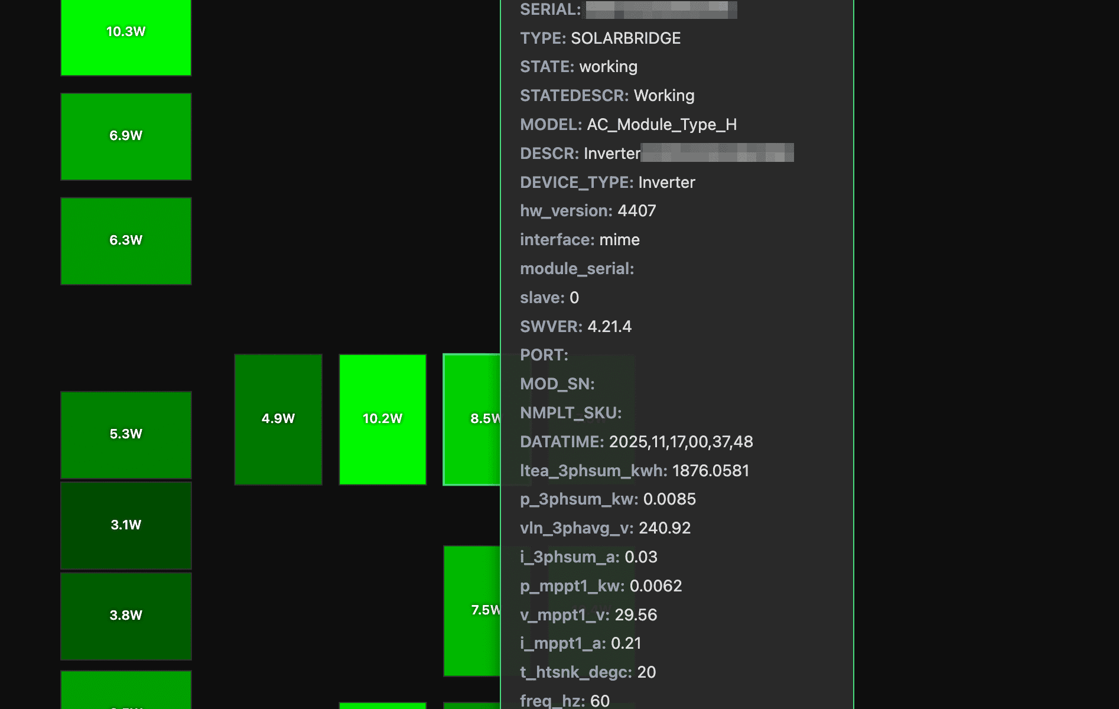Select the DATATIME timestamp value
This screenshot has height=709, width=1119.
coord(681,442)
